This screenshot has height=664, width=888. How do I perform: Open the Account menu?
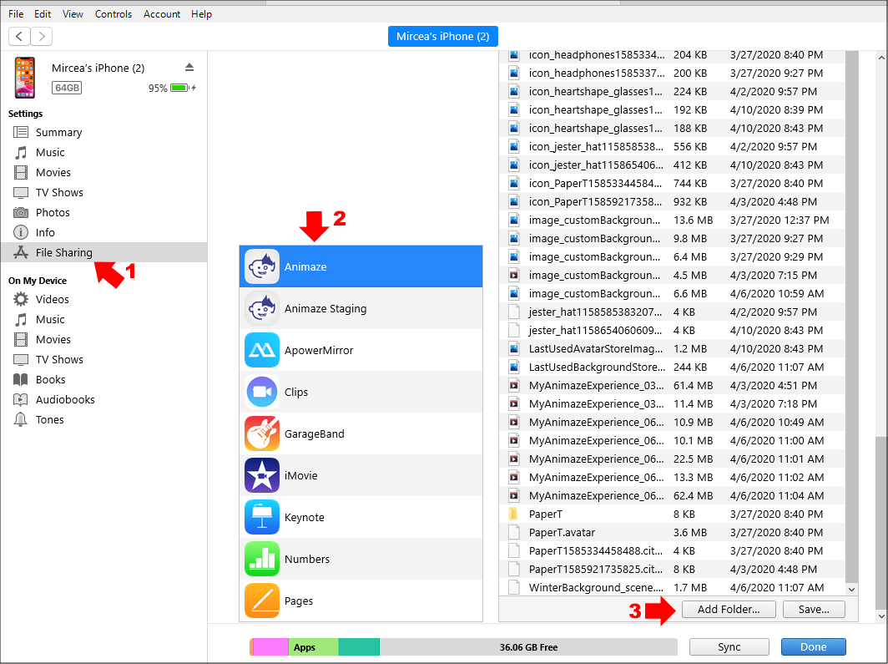coord(161,13)
